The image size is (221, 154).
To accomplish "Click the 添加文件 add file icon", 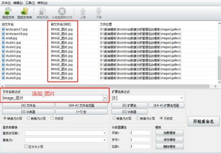I will pos(8,12).
